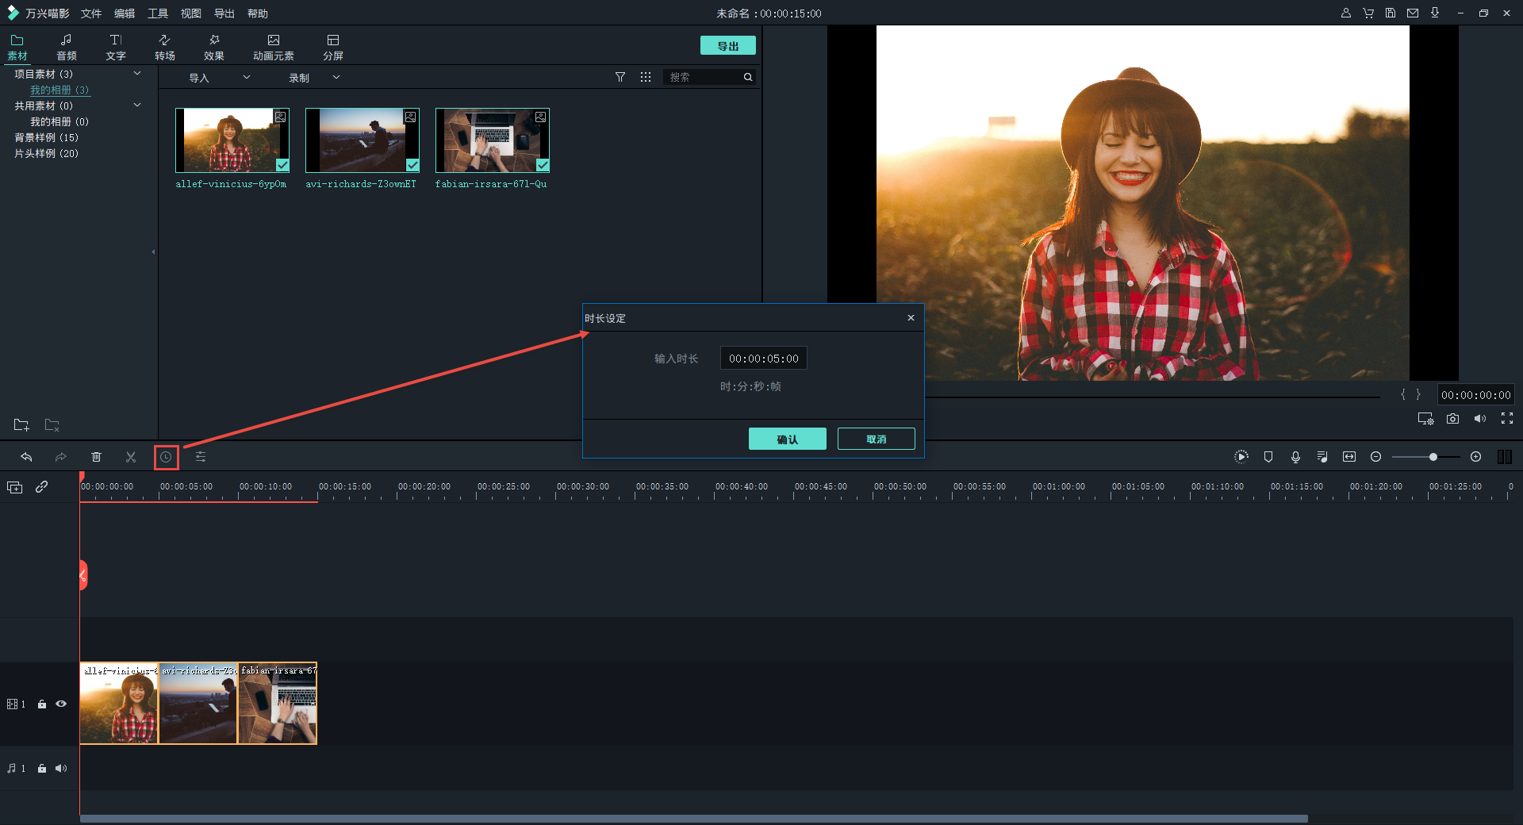Hide video track 1 with eye icon
Viewport: 1523px width, 825px height.
point(61,704)
